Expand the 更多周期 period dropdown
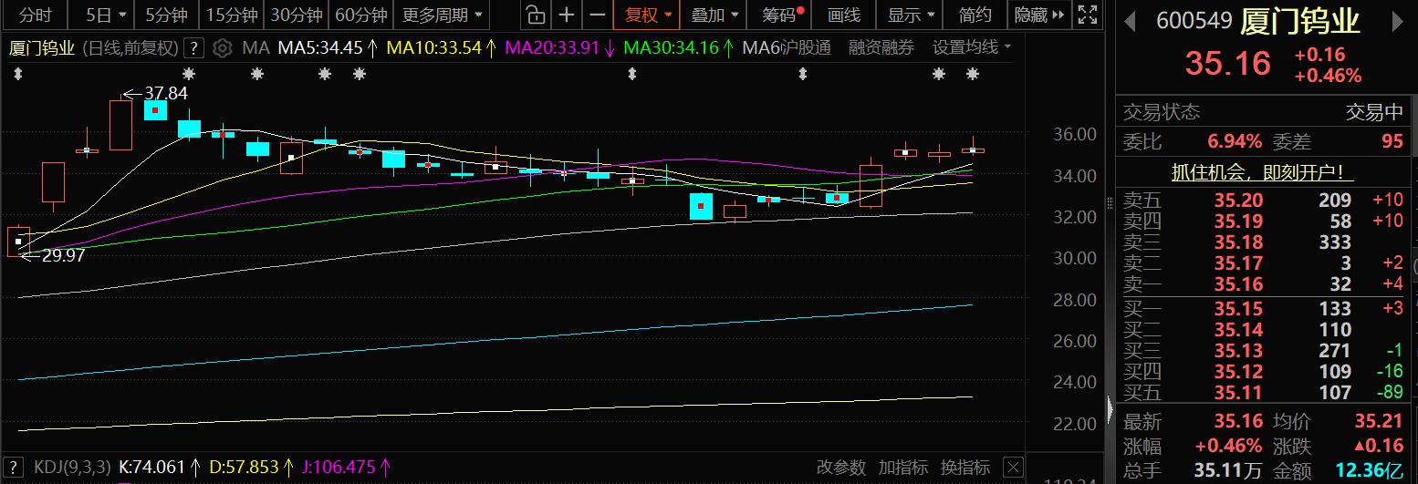Screen dimensions: 1418x484 tap(443, 15)
